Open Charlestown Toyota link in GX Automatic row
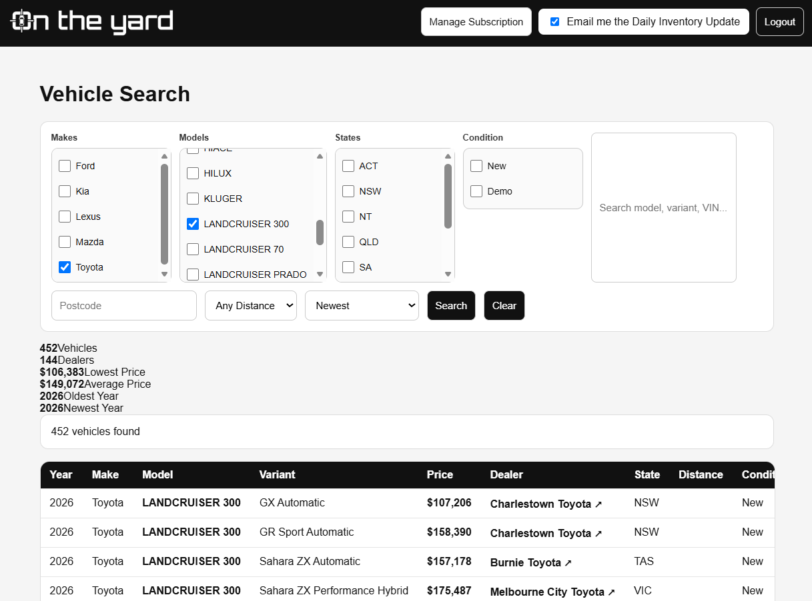812x601 pixels. tap(546, 504)
